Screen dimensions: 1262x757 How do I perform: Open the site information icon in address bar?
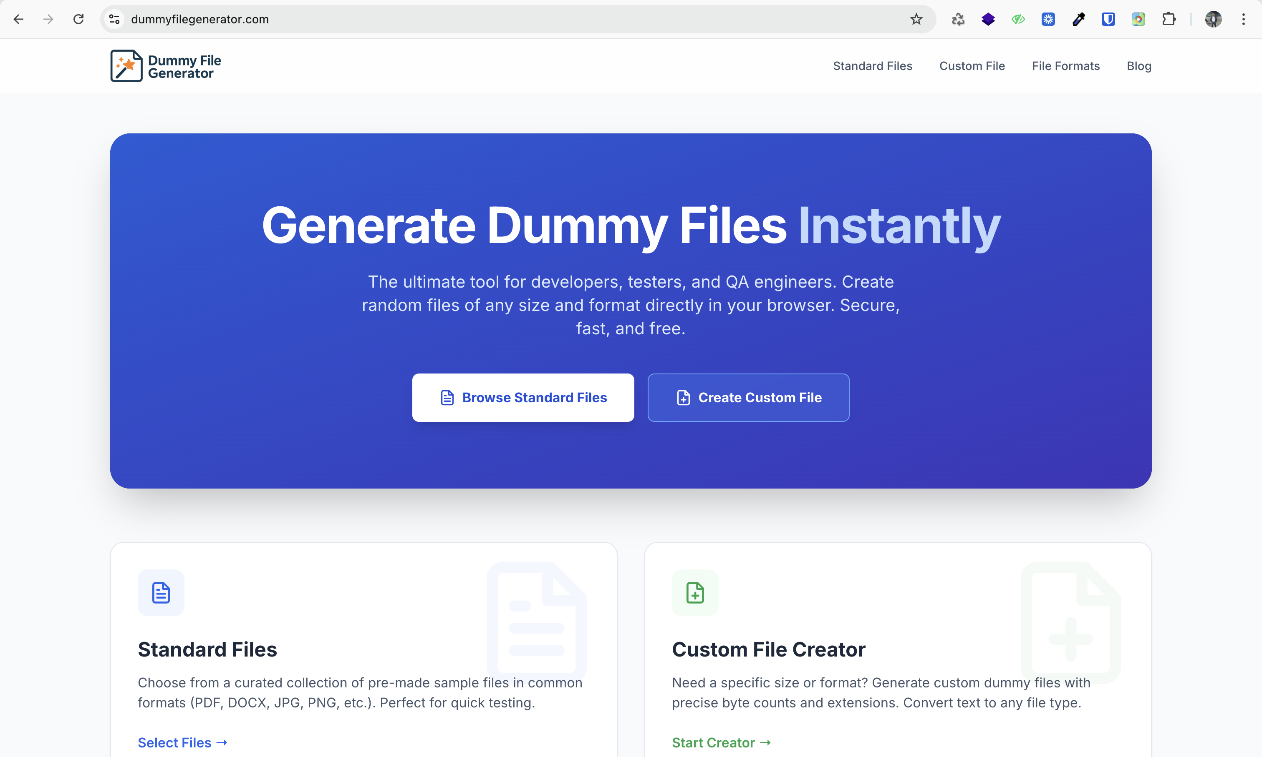click(114, 19)
